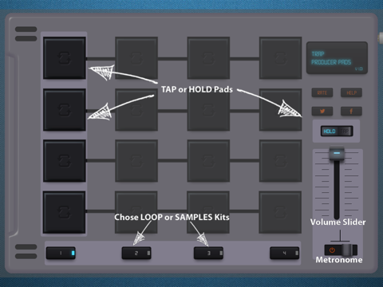The height and width of the screenshot is (287, 383).
Task: Tap the fourth pad in row three
Action: tap(281, 161)
